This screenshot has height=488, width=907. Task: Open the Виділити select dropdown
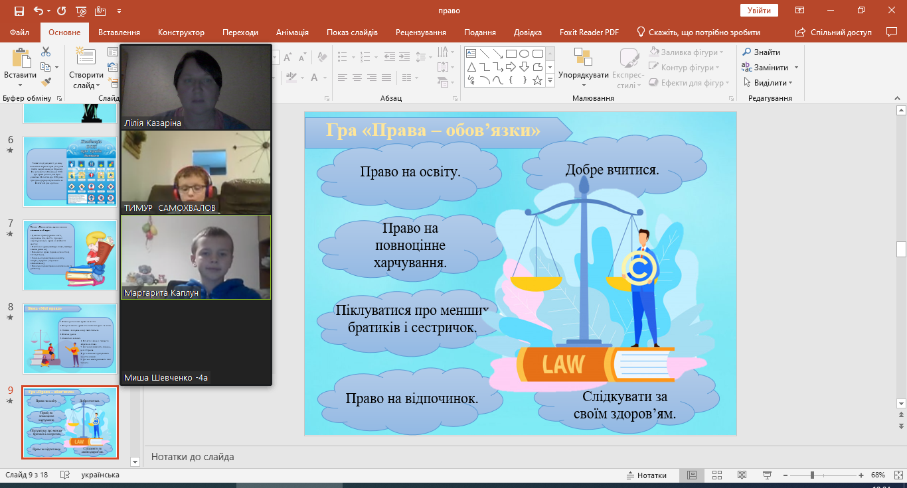768,82
